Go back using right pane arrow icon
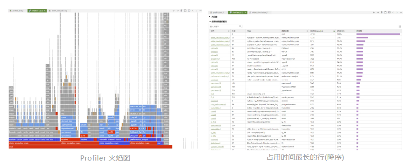This screenshot has width=412, height=168. (374, 13)
